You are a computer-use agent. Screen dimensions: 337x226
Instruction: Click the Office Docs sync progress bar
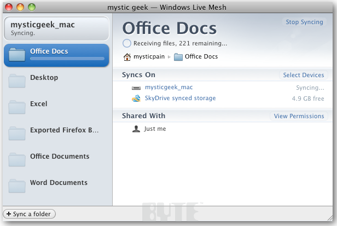click(67, 58)
